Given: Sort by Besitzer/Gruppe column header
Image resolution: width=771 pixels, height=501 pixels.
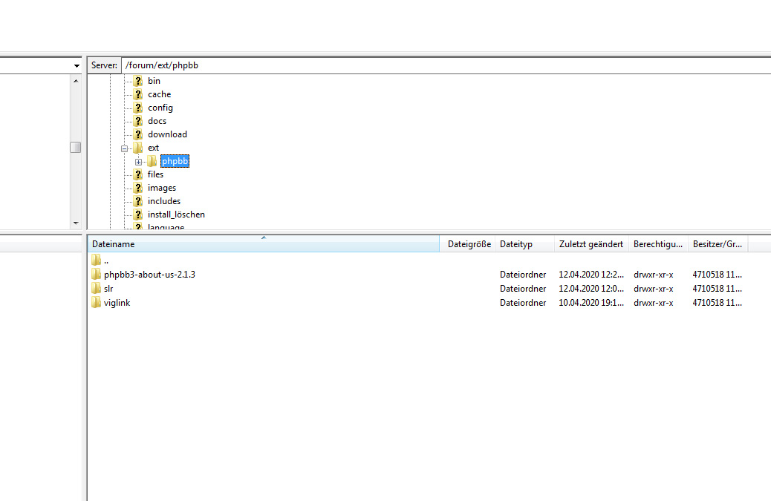Looking at the screenshot, I should coord(718,244).
